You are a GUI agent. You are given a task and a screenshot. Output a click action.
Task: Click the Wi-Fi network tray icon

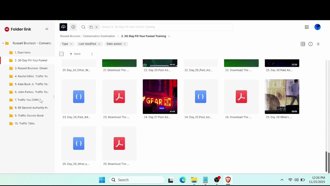click(x=290, y=180)
